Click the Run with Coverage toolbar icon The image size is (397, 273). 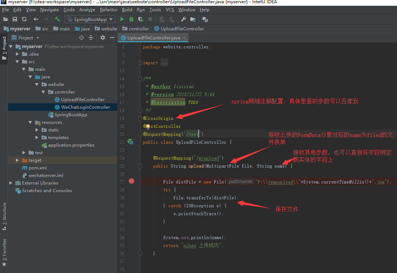pyautogui.click(x=140, y=19)
